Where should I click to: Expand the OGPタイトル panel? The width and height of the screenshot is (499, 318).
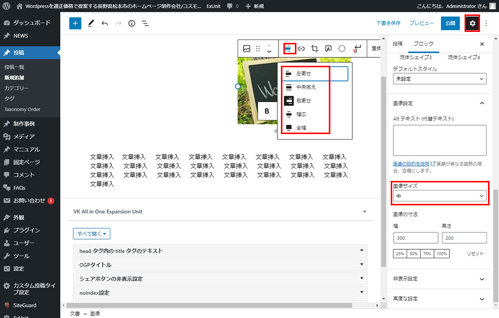tap(220, 265)
